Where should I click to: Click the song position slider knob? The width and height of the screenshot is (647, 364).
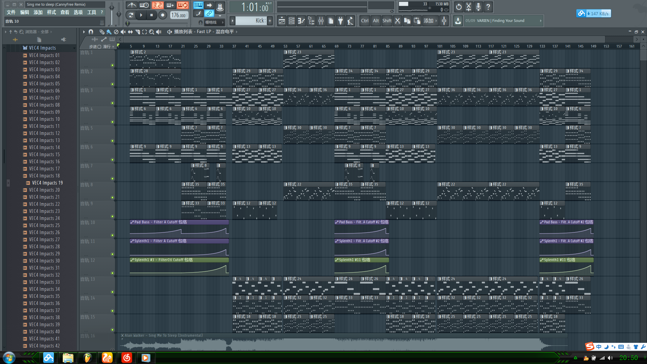click(x=127, y=23)
